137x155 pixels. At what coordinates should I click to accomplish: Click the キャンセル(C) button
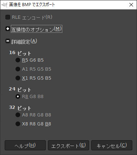pyautogui.click(x=112, y=145)
